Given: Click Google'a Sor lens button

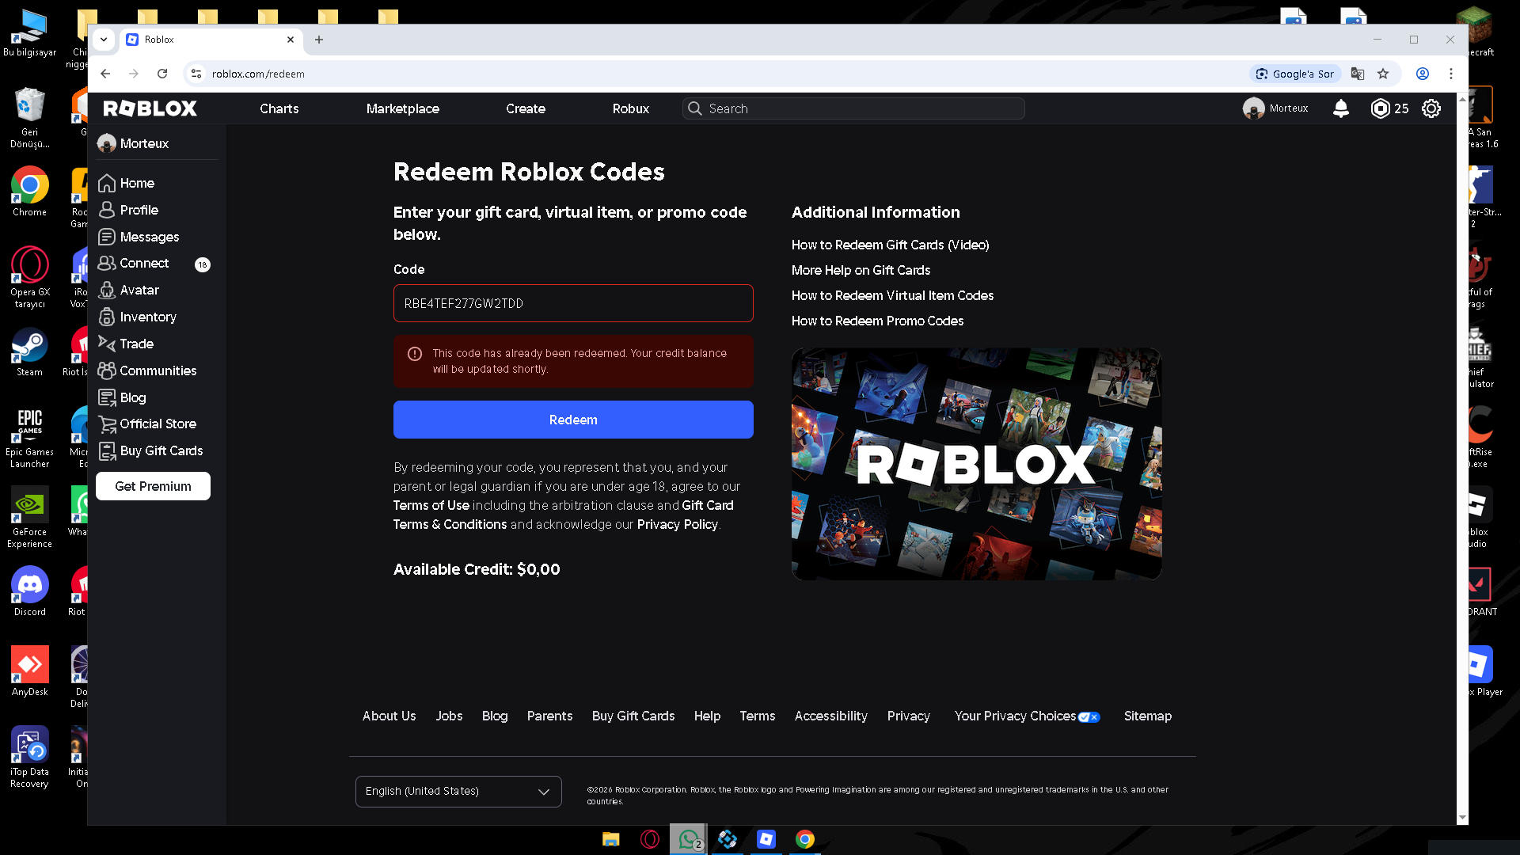Looking at the screenshot, I should pyautogui.click(x=1295, y=74).
